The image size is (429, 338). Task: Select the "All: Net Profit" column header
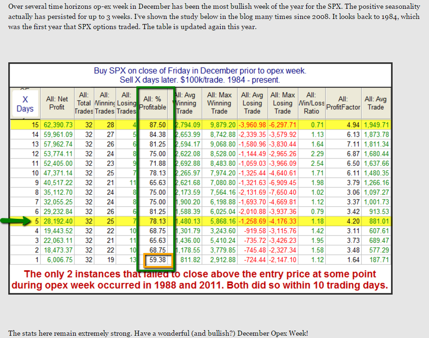pos(57,103)
